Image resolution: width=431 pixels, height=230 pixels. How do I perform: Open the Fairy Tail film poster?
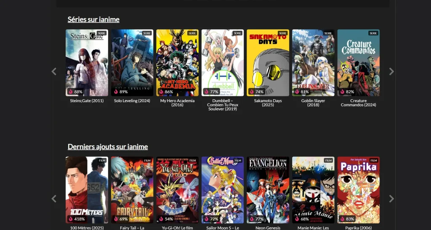pyautogui.click(x=132, y=190)
